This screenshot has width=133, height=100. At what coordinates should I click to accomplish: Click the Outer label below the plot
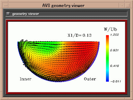pos(90,79)
